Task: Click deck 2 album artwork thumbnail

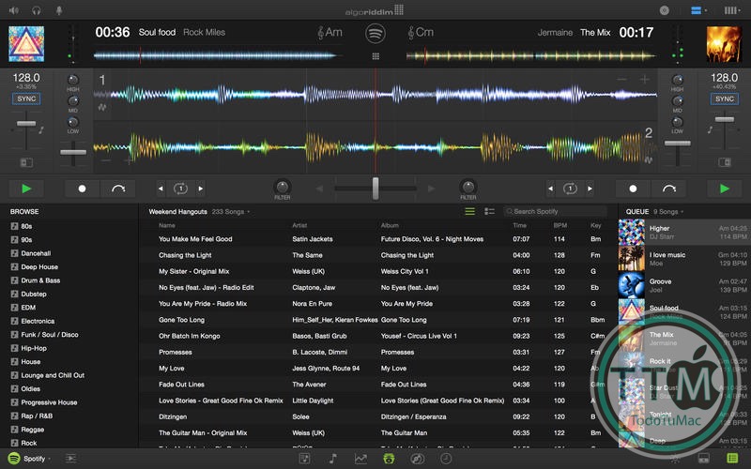Action: (724, 44)
